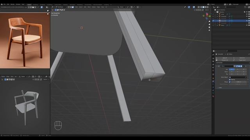Click the Toggle Stack button
This screenshot has height=140, width=250.
tap(241, 60)
